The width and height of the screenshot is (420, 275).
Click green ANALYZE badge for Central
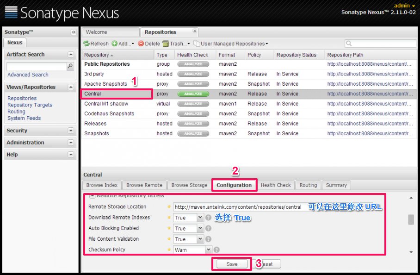click(193, 94)
